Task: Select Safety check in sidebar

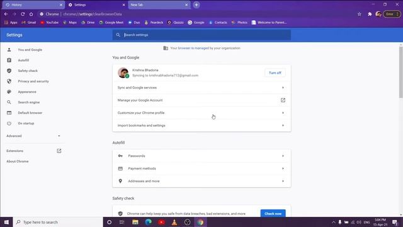Action: tap(28, 71)
